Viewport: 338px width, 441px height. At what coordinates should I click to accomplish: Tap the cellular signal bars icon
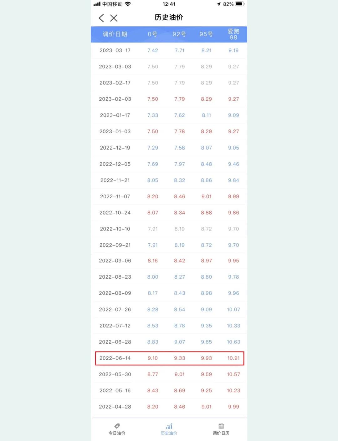[97, 4]
